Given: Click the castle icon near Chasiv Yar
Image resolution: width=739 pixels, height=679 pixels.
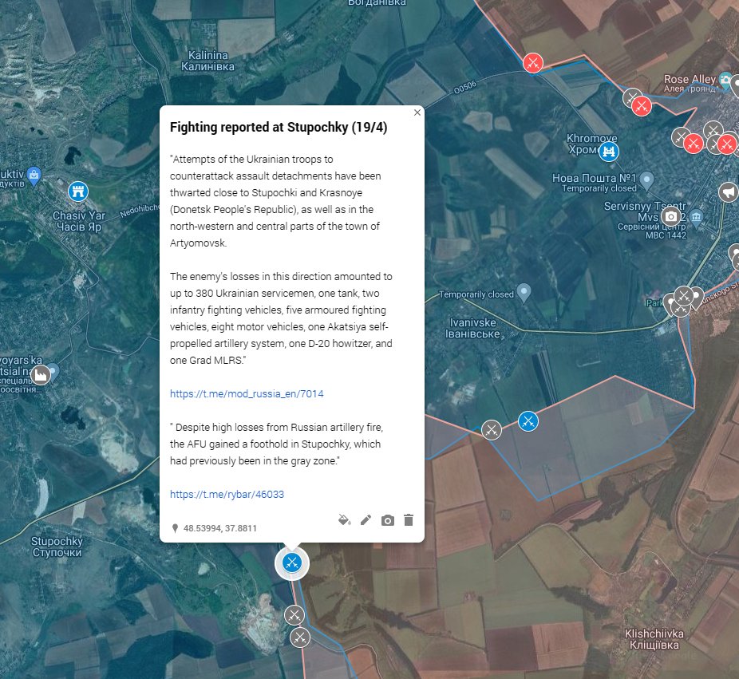Looking at the screenshot, I should 78,191.
